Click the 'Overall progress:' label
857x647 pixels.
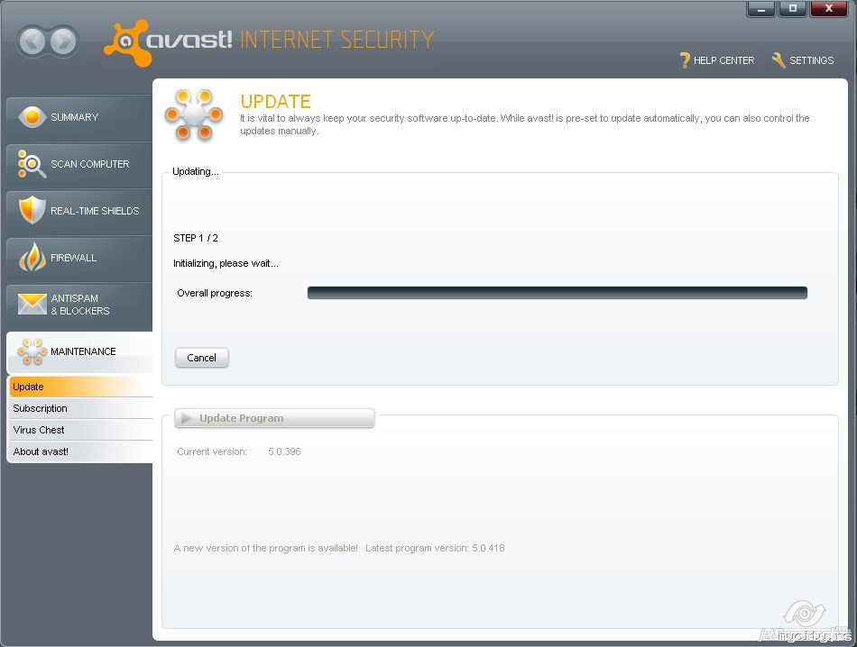tap(215, 293)
